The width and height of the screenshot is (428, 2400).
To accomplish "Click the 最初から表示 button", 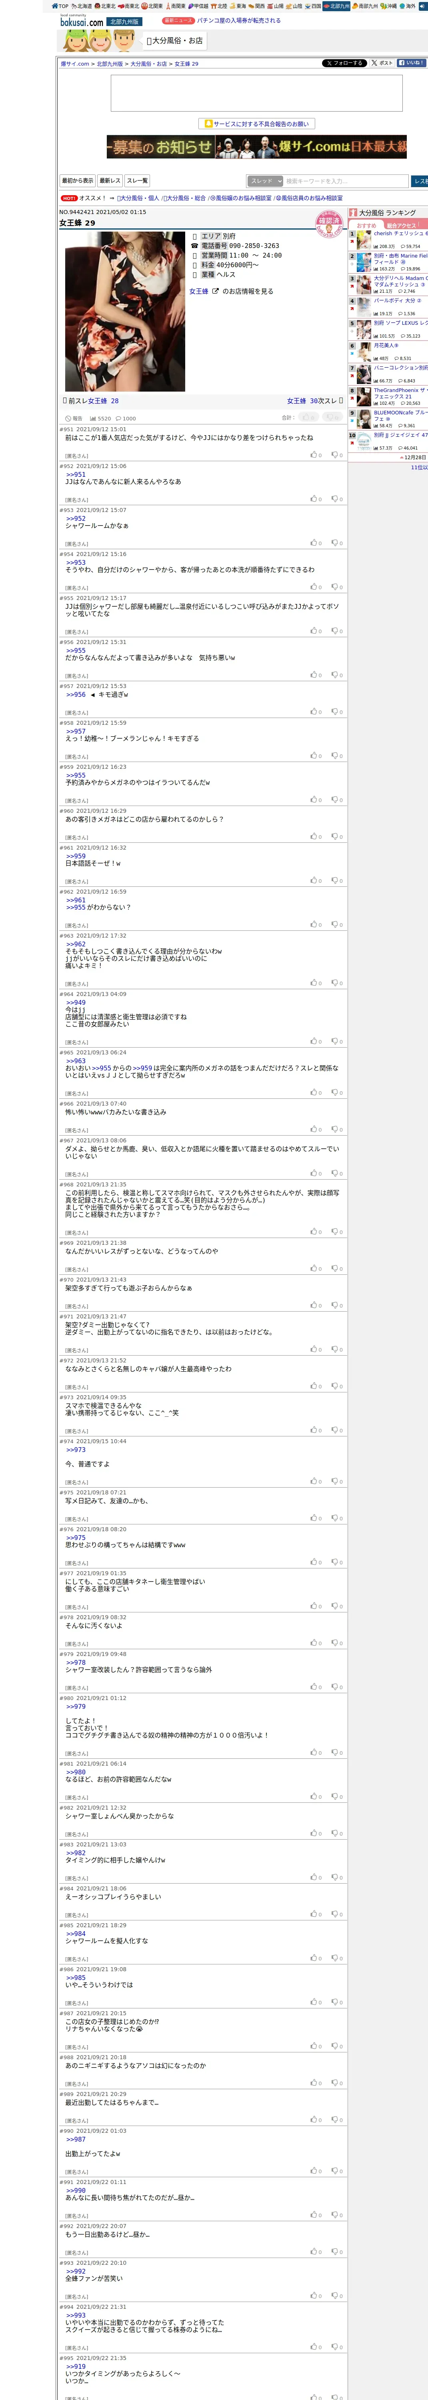I will 77,181.
